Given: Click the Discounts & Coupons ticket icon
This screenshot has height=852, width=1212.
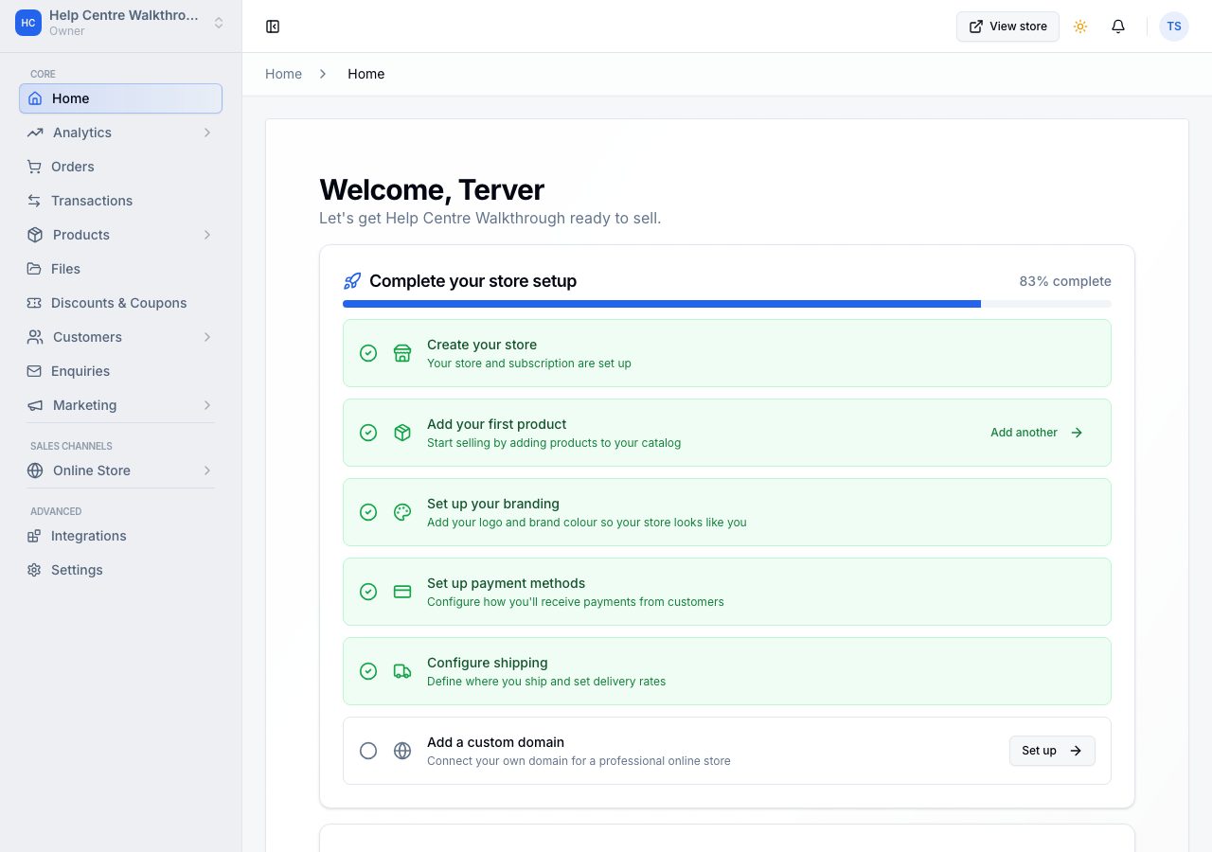Looking at the screenshot, I should 34,303.
